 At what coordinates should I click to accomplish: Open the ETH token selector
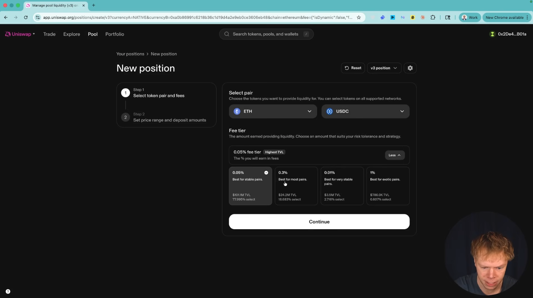coord(273,111)
